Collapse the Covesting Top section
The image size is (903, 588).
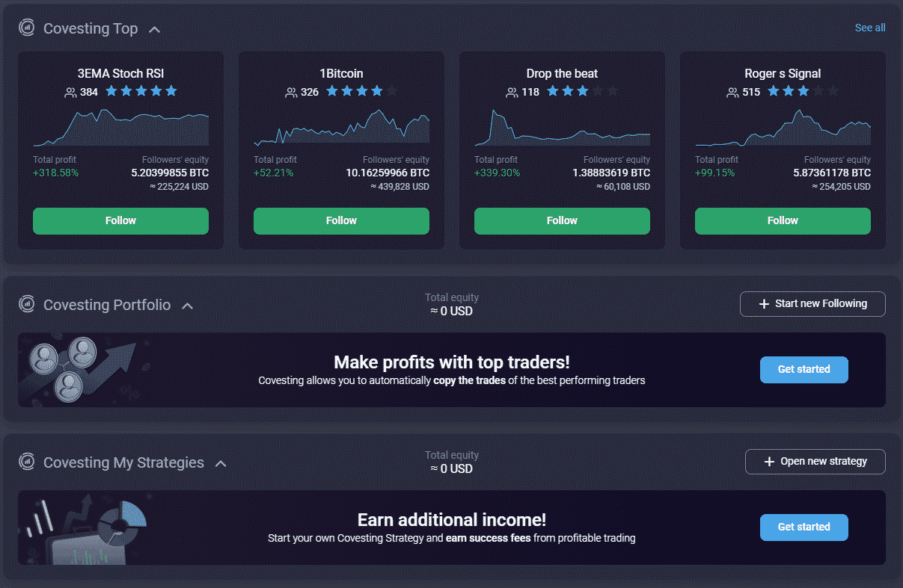pos(155,29)
